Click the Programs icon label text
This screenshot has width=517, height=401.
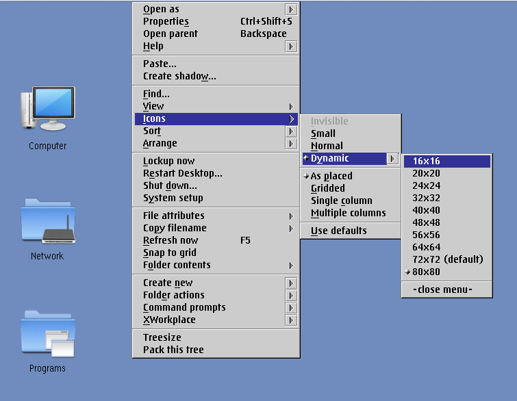coord(47,368)
